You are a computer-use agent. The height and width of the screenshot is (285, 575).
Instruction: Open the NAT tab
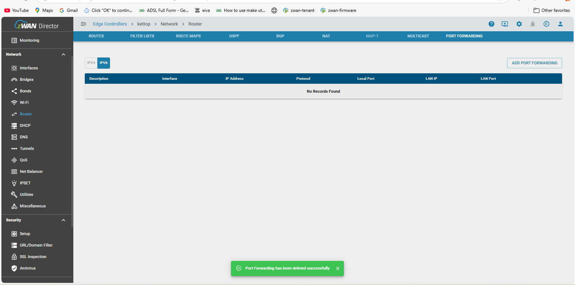pyautogui.click(x=326, y=36)
